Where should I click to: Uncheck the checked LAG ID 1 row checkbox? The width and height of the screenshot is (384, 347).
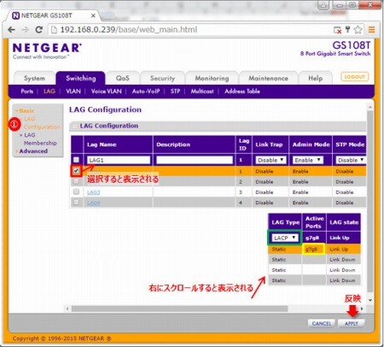pyautogui.click(x=76, y=171)
